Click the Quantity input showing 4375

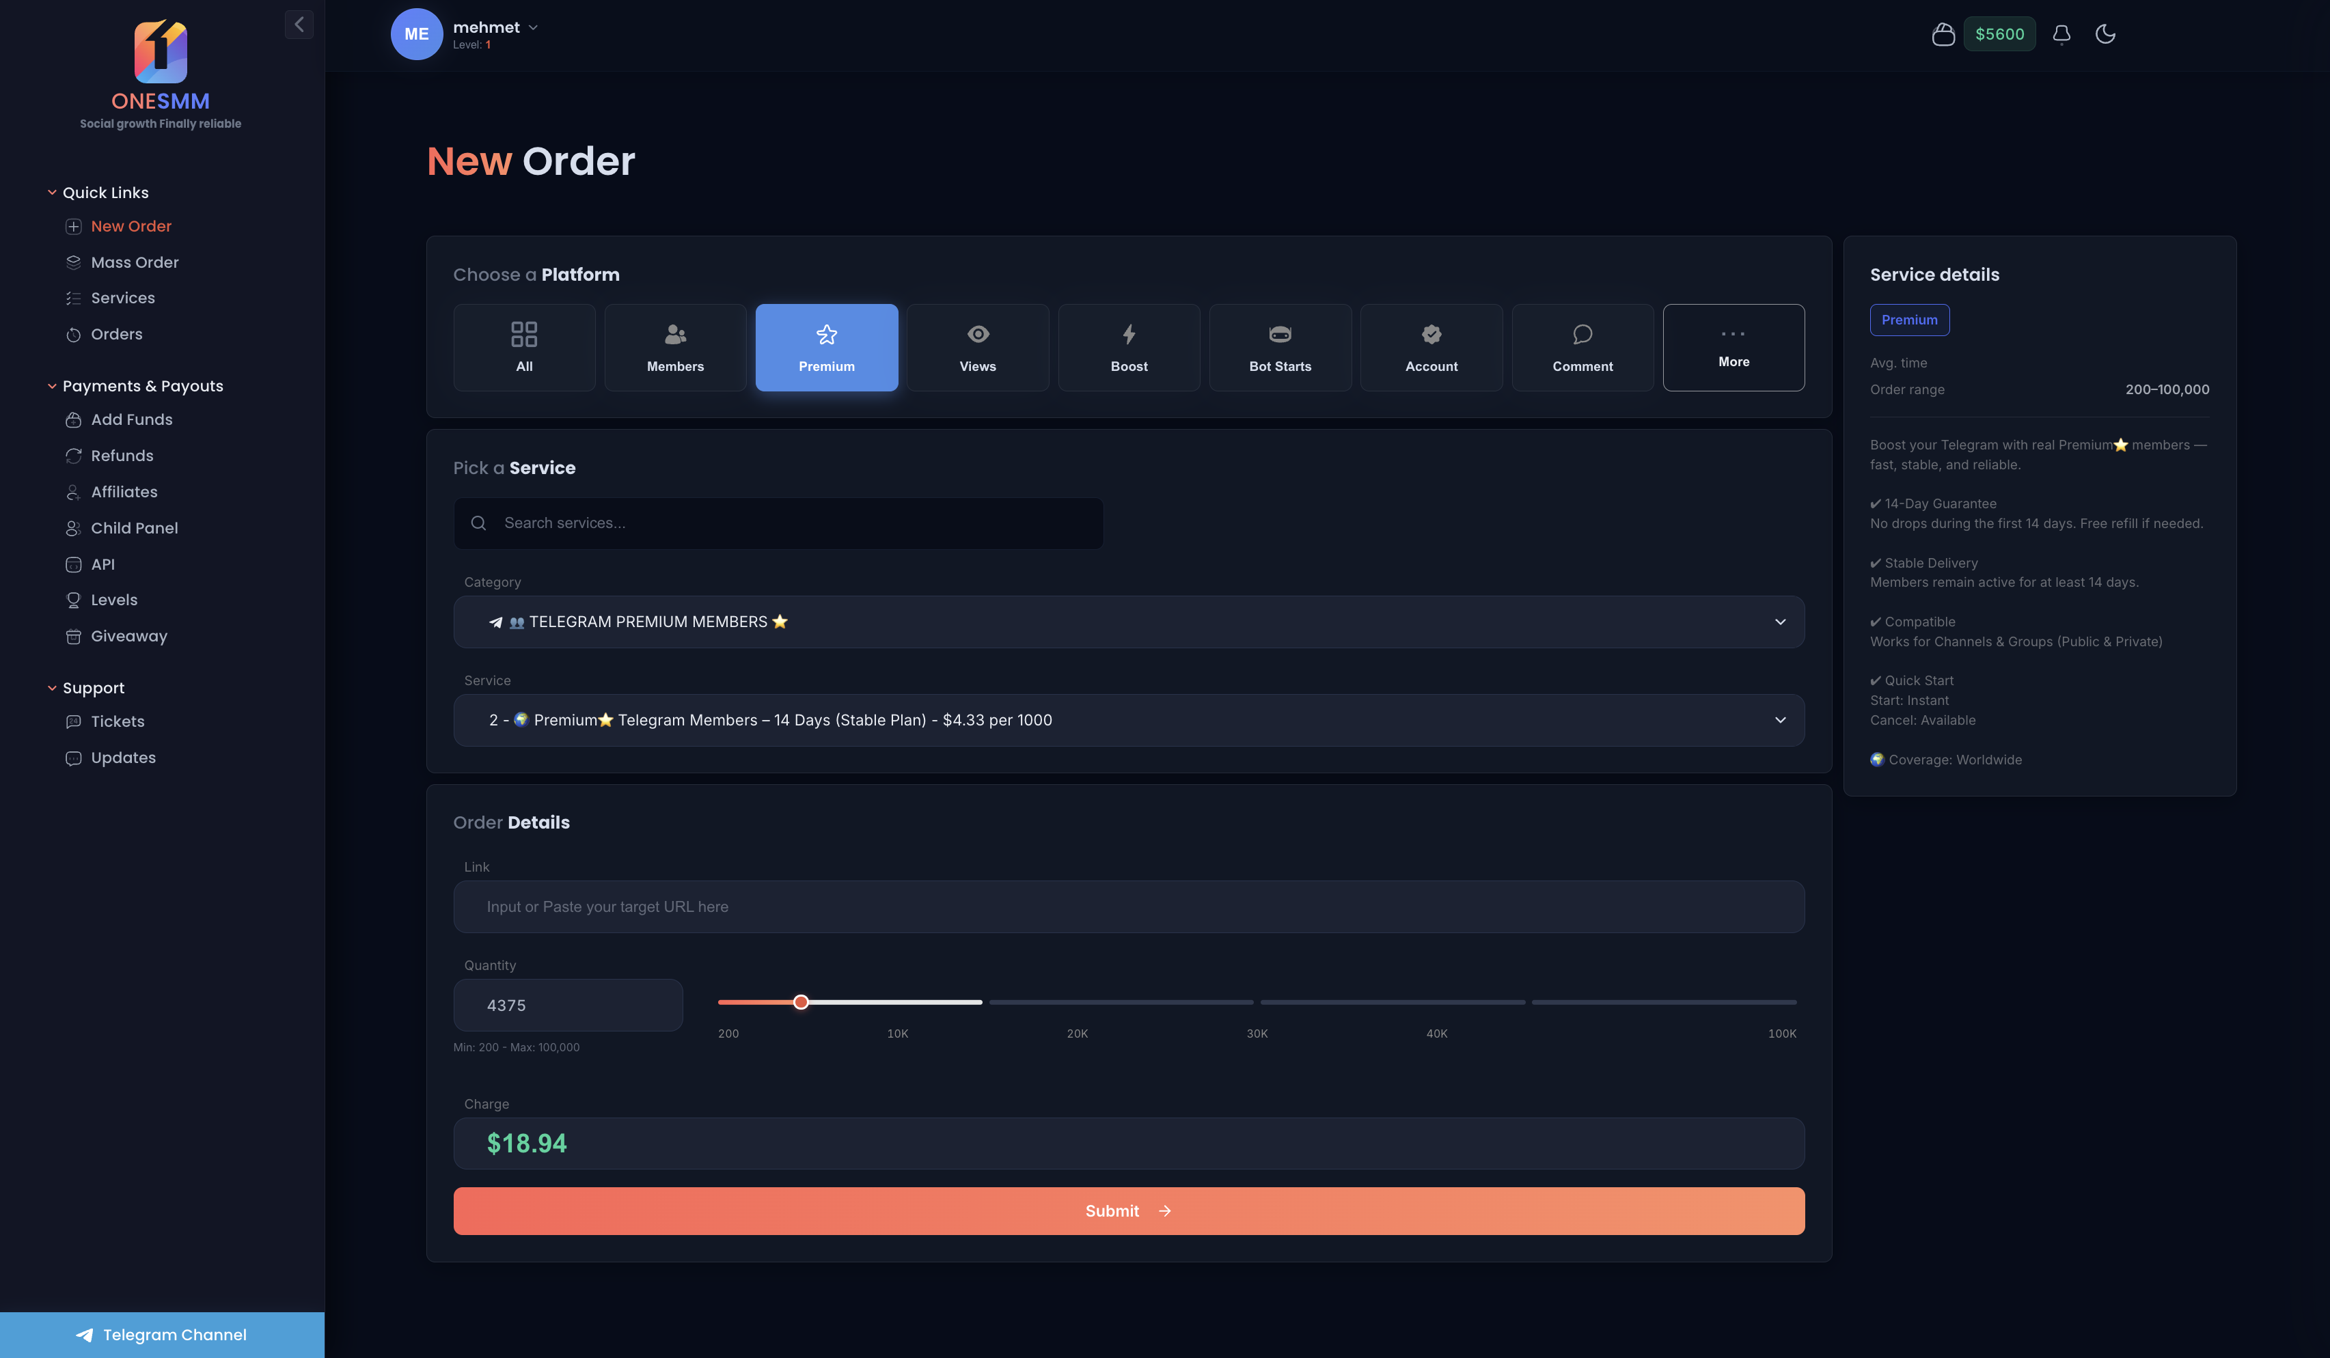click(x=568, y=1005)
